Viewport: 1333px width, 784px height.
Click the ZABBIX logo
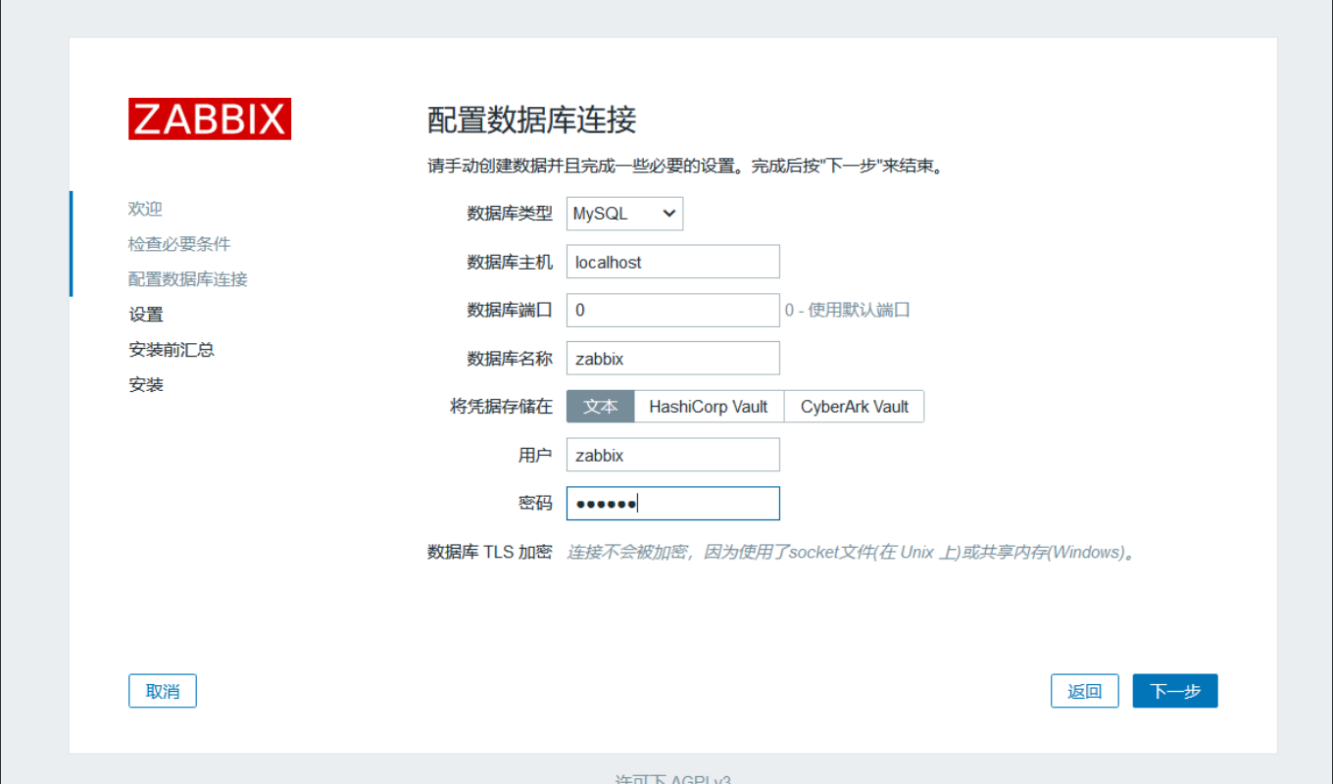point(210,119)
